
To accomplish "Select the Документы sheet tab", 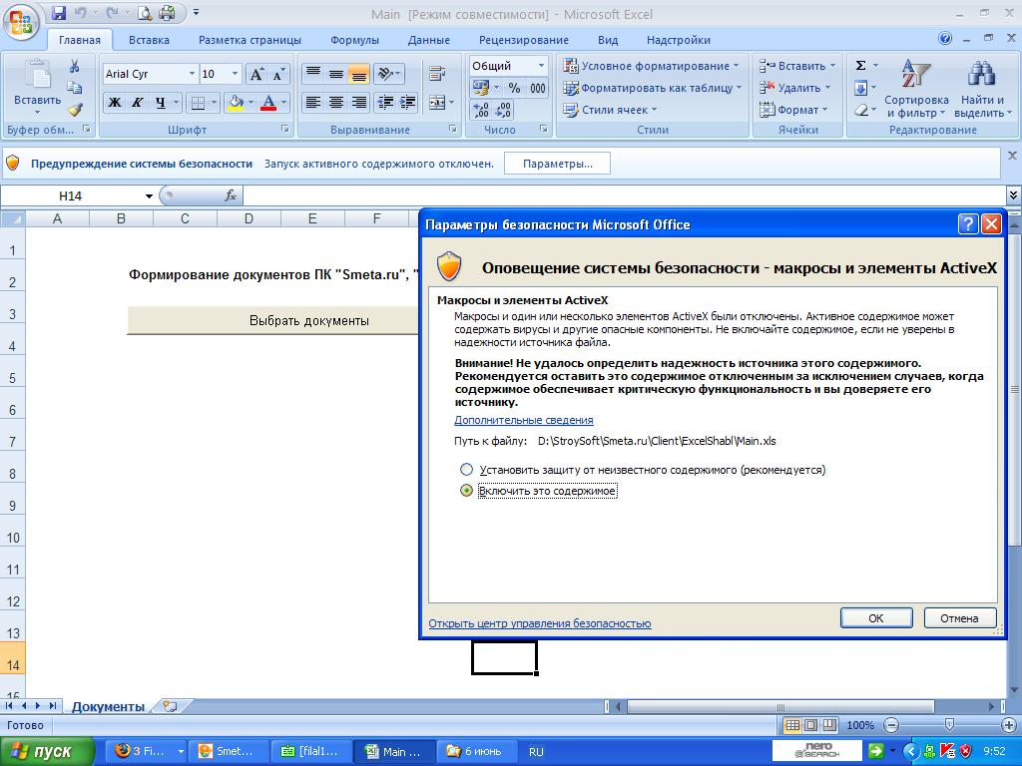I will point(108,706).
